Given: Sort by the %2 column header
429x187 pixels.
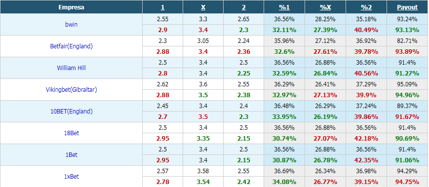Looking at the screenshot, I should click(x=366, y=7).
